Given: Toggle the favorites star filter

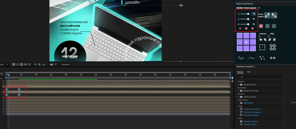Looking at the screenshot, I should [x=238, y=77].
